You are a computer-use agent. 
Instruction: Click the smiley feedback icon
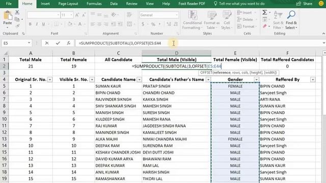coord(321,4)
